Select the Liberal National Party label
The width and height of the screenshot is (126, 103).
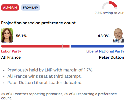[x=105, y=51]
